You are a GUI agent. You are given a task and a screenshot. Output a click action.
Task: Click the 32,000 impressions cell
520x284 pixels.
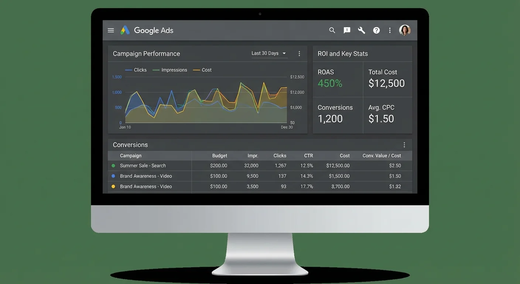point(251,166)
